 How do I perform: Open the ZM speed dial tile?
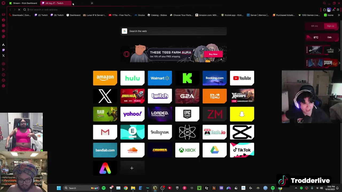(215, 114)
